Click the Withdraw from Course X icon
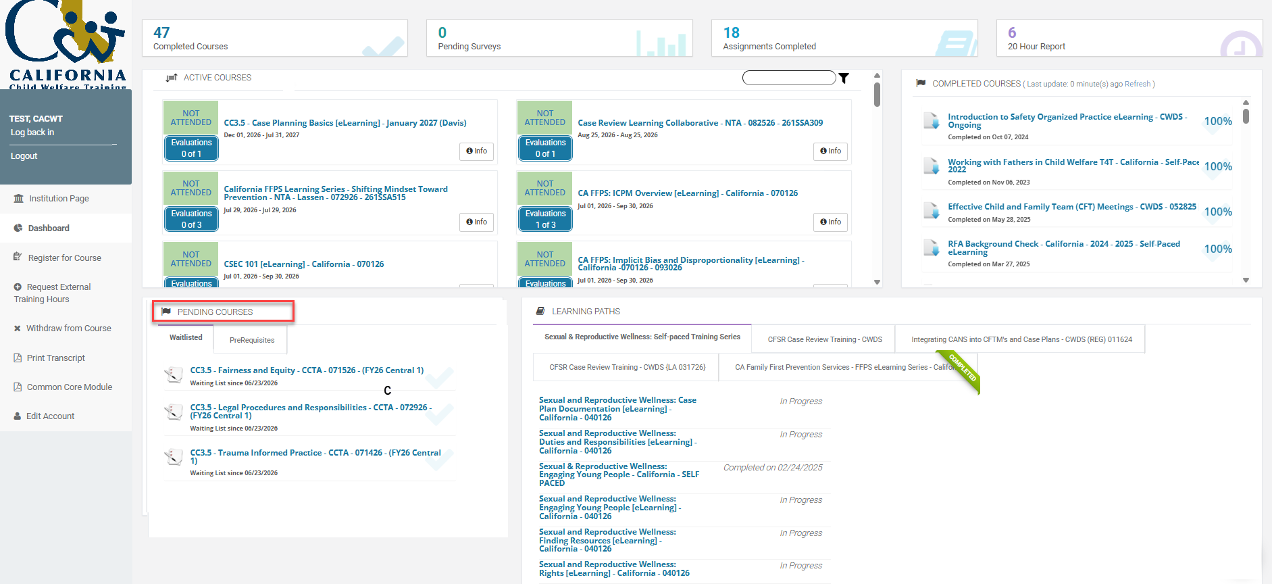The width and height of the screenshot is (1272, 584). pos(18,328)
